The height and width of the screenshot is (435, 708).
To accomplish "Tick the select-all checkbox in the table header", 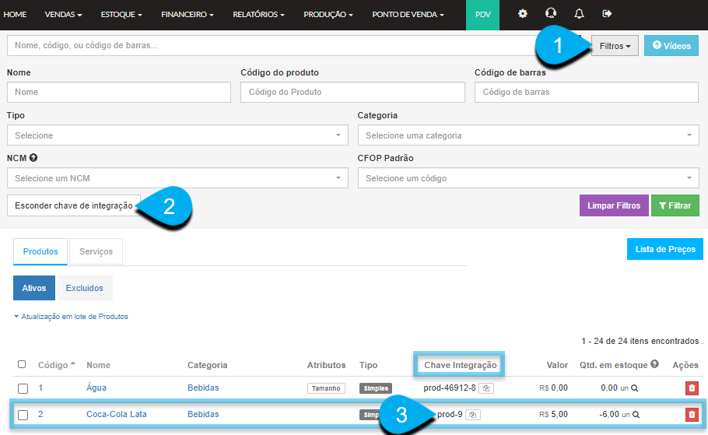I will point(22,364).
